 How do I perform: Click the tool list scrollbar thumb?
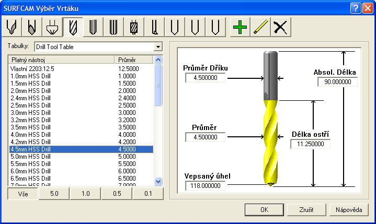[x=158, y=85]
